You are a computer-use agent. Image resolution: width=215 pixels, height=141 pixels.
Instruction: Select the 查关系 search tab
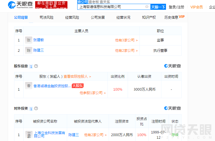[x=105, y=2]
